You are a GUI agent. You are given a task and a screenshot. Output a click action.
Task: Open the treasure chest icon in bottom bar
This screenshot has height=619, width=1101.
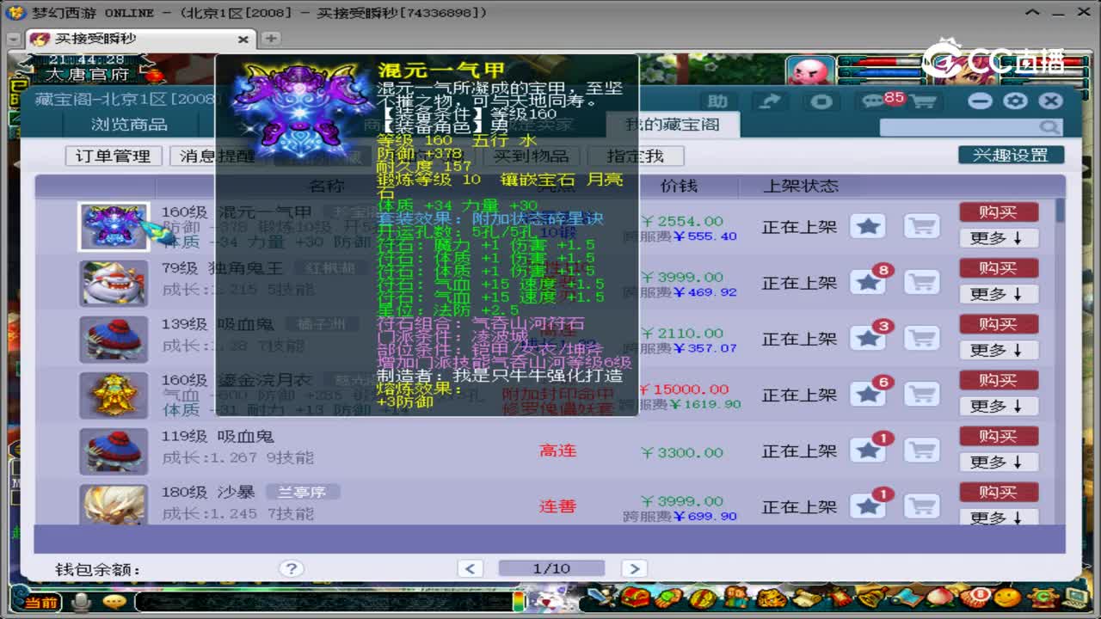(637, 598)
